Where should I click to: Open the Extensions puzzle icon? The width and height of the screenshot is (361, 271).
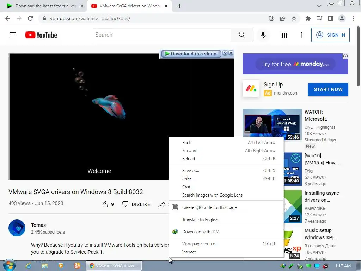point(308,18)
